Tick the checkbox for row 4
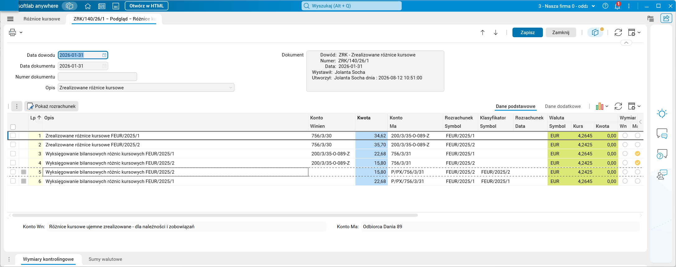The image size is (676, 267). pos(13,163)
